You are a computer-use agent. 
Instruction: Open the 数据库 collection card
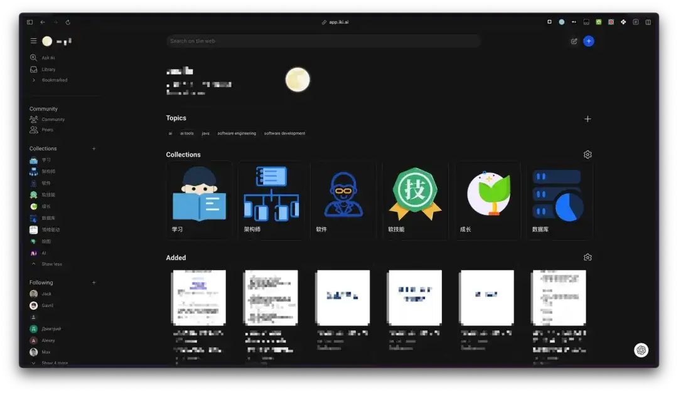[559, 201]
